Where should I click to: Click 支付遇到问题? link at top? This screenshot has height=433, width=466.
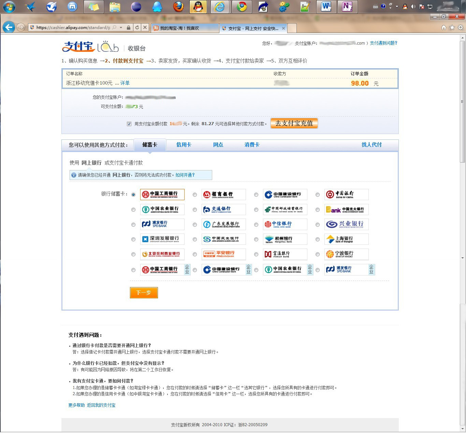383,43
